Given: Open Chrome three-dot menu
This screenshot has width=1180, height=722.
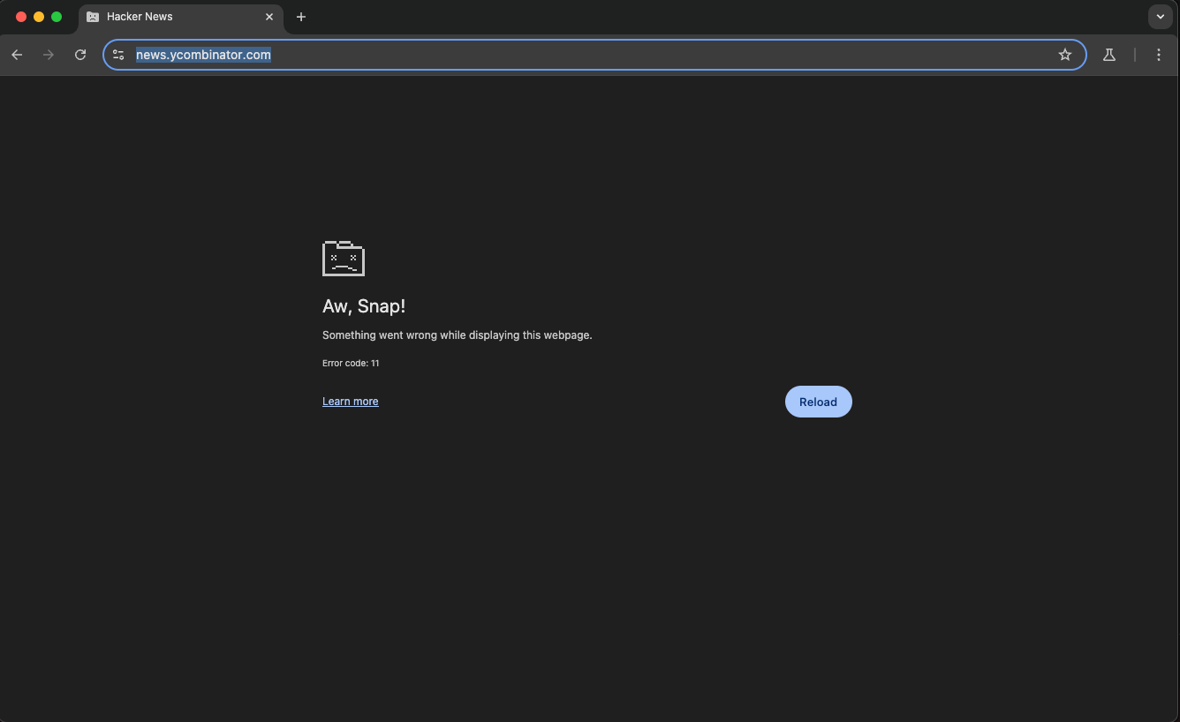Looking at the screenshot, I should [x=1159, y=55].
